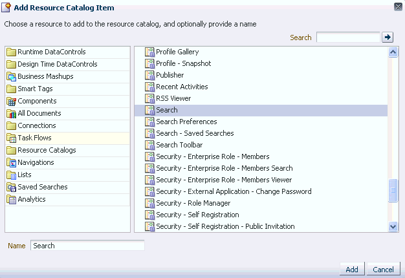Open the Runtime DataControls folder
The width and height of the screenshot is (405, 278).
[x=67, y=52]
